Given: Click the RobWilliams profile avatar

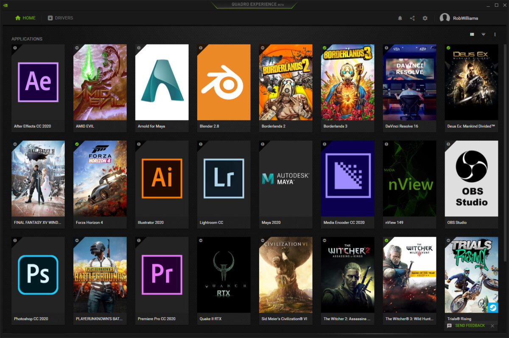Looking at the screenshot, I should tap(445, 18).
